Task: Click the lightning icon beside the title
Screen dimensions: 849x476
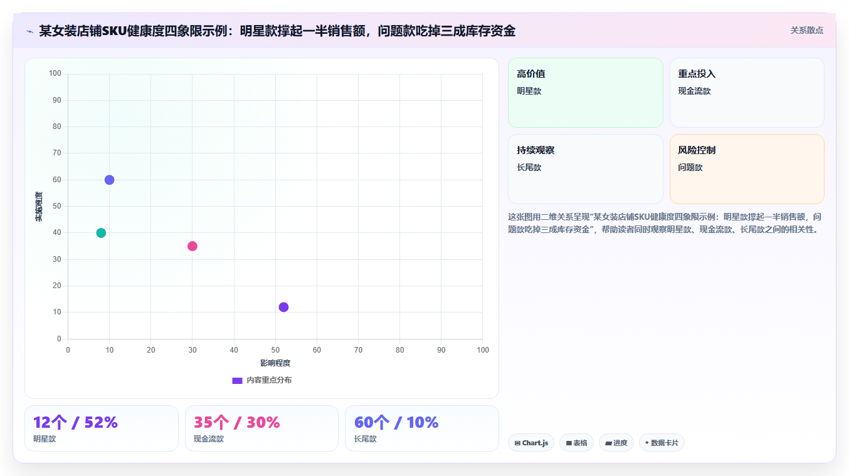Action: coord(29,31)
